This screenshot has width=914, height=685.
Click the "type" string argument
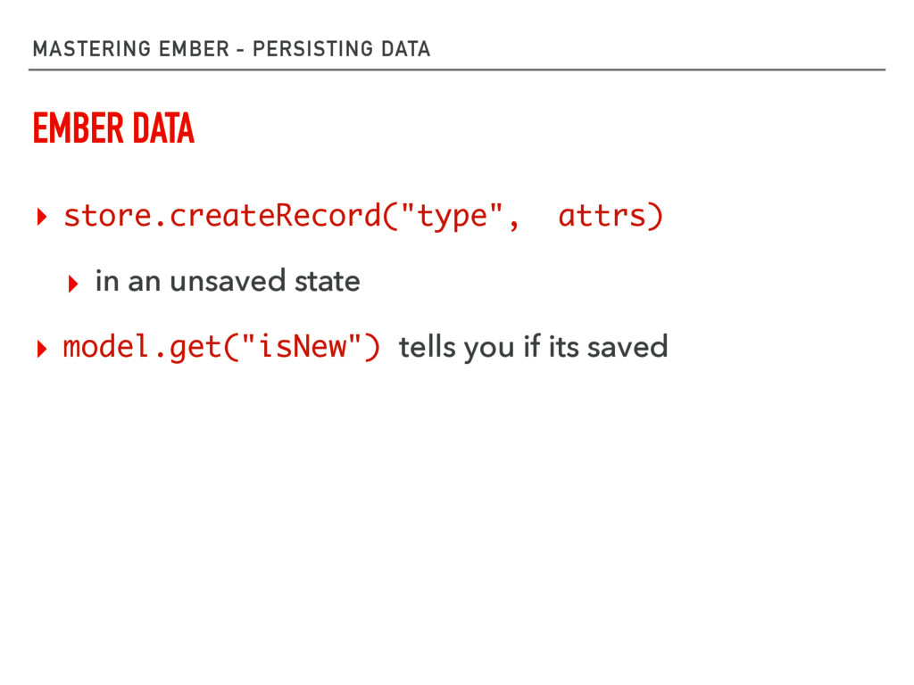click(452, 217)
